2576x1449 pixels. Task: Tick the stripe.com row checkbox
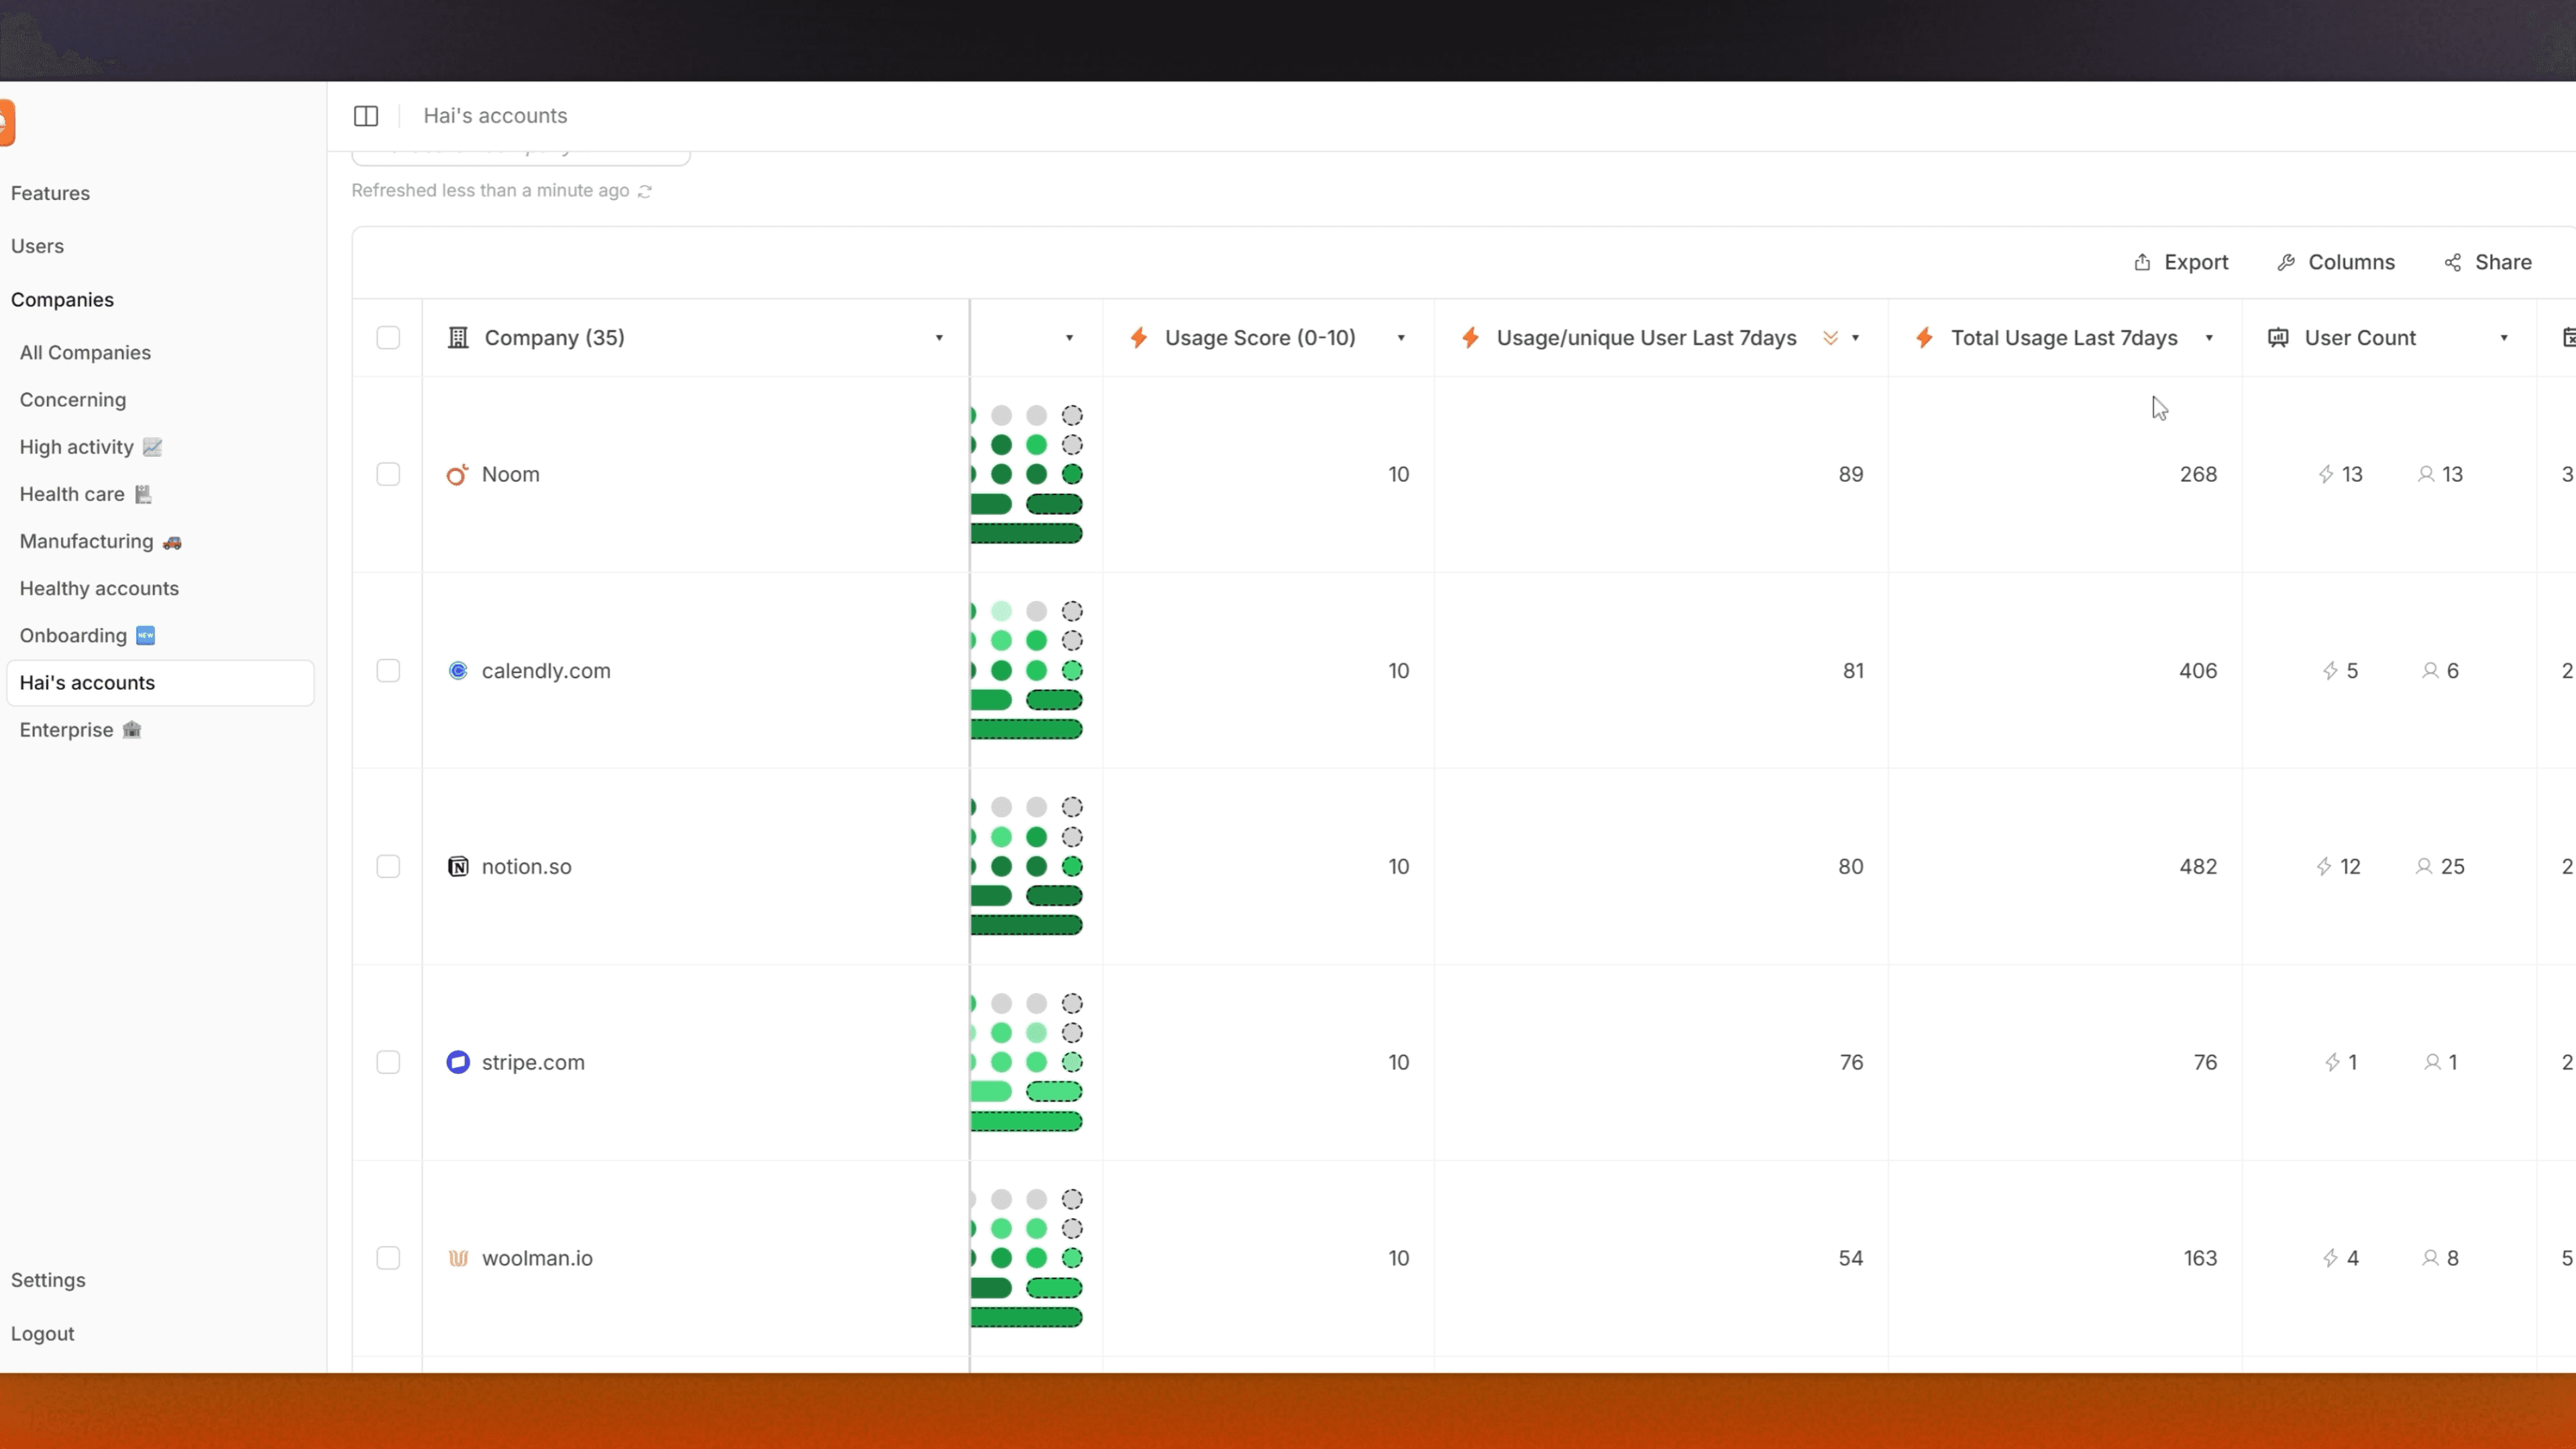coord(388,1062)
